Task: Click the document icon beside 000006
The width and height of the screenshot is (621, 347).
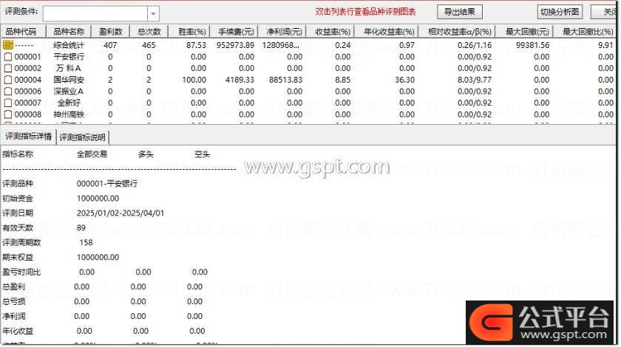Action: 8,92
